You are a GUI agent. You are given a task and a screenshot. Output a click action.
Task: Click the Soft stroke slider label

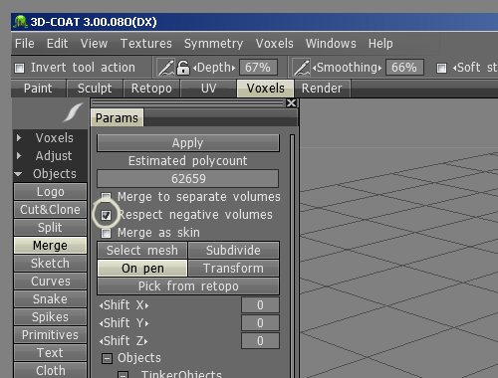[475, 68]
